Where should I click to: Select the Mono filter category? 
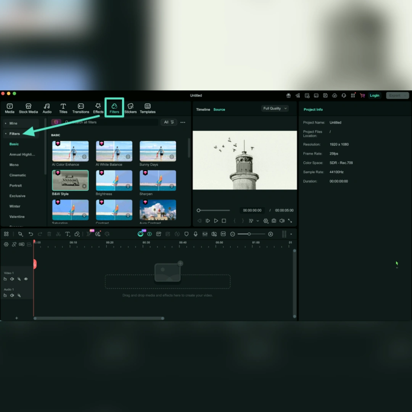coord(14,165)
